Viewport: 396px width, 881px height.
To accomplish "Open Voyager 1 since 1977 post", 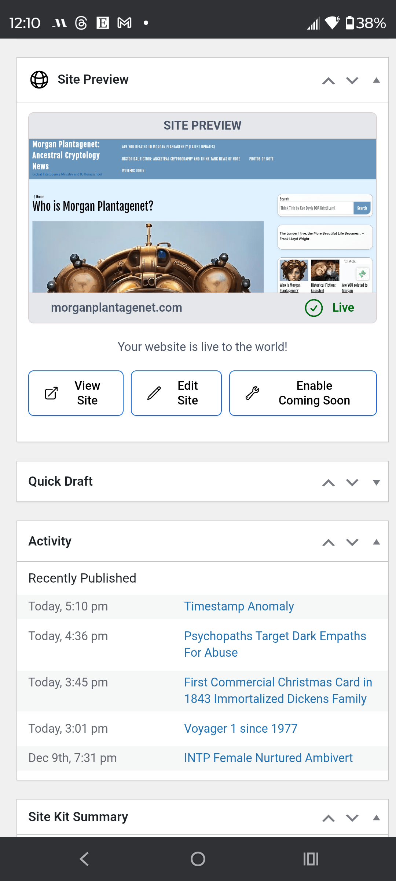I will (241, 729).
